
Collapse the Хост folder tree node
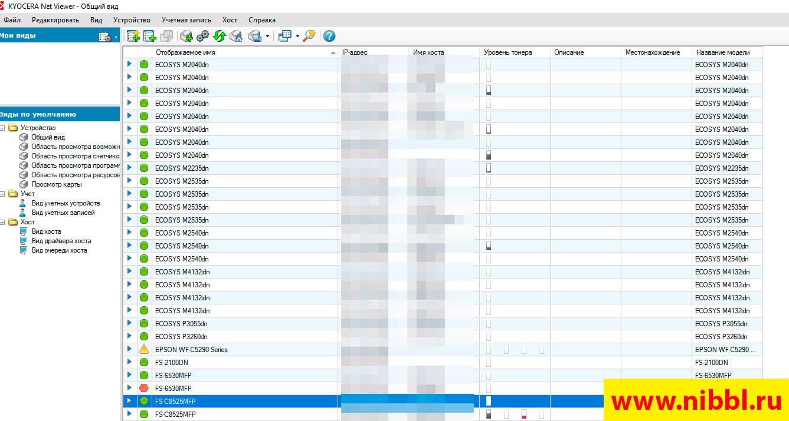tap(3, 222)
